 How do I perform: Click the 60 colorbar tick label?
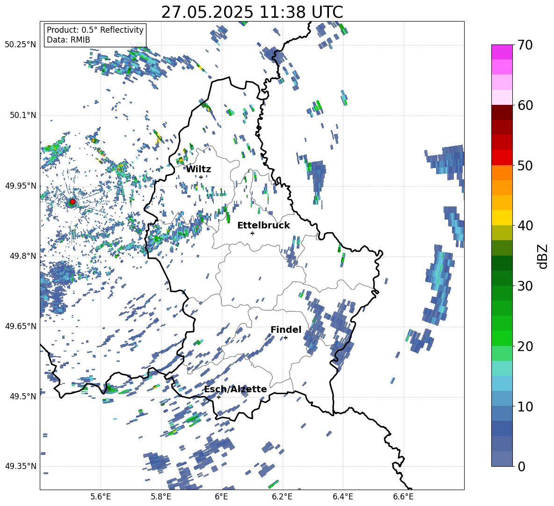[525, 105]
